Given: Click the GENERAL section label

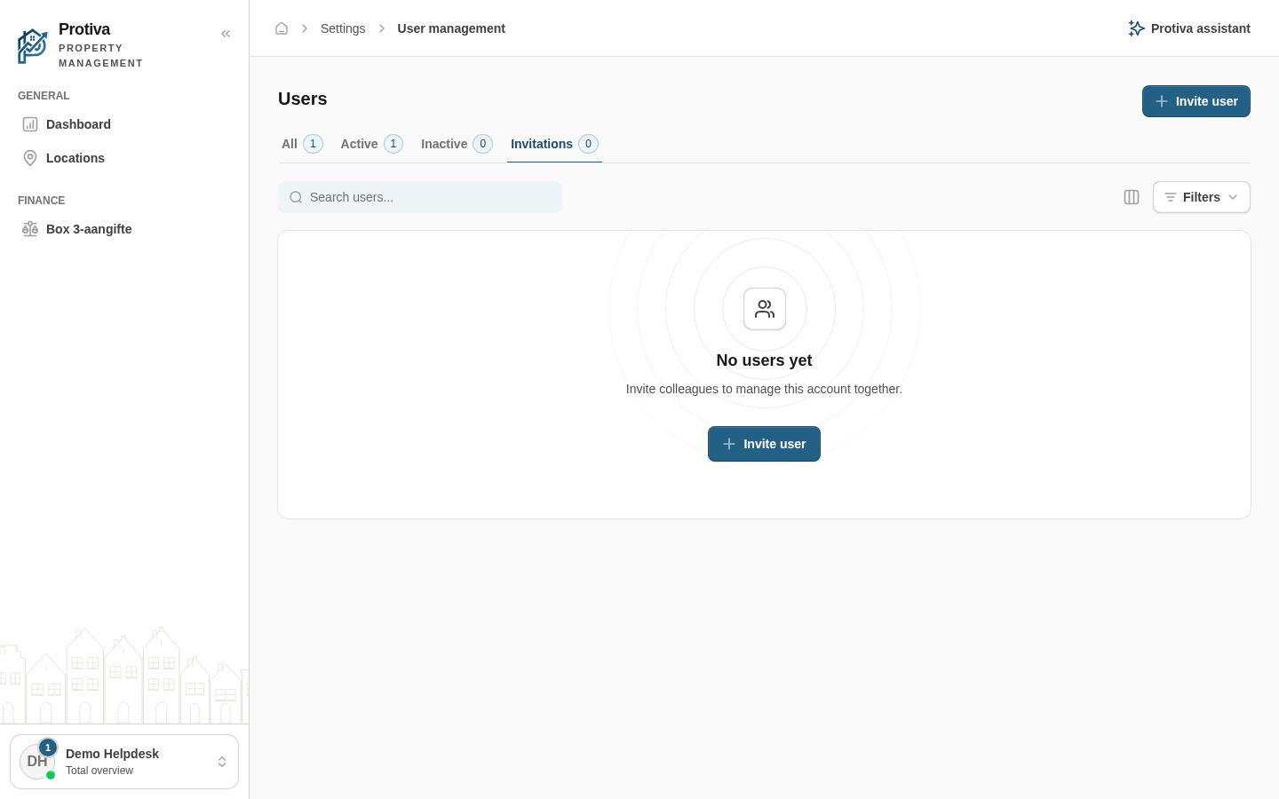Looking at the screenshot, I should 44,96.
